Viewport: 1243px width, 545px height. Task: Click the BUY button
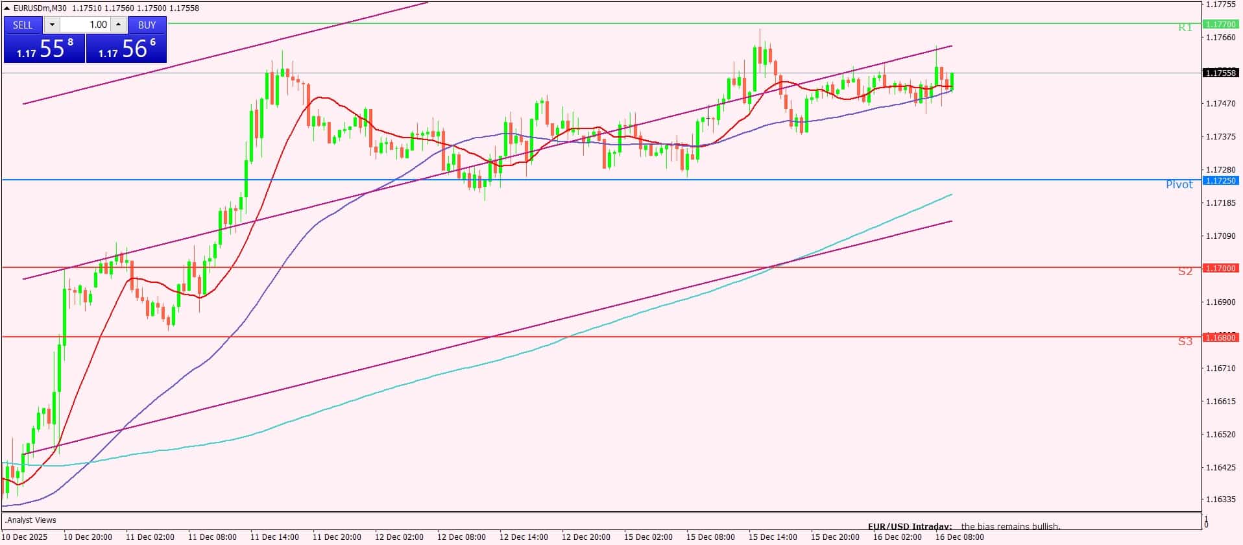[x=147, y=25]
